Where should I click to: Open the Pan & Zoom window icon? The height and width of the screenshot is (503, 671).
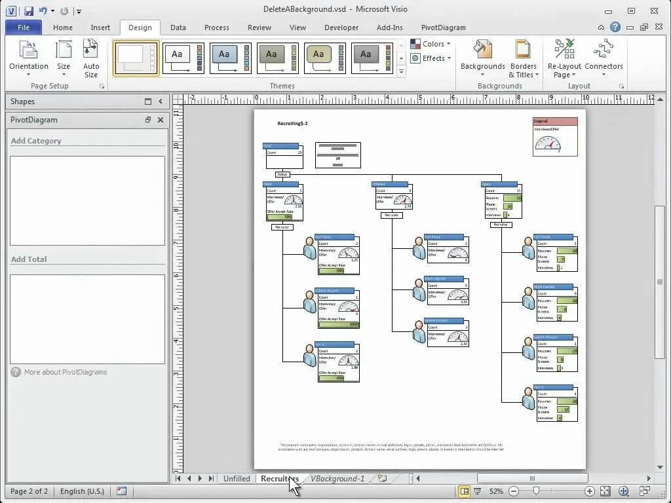623,490
